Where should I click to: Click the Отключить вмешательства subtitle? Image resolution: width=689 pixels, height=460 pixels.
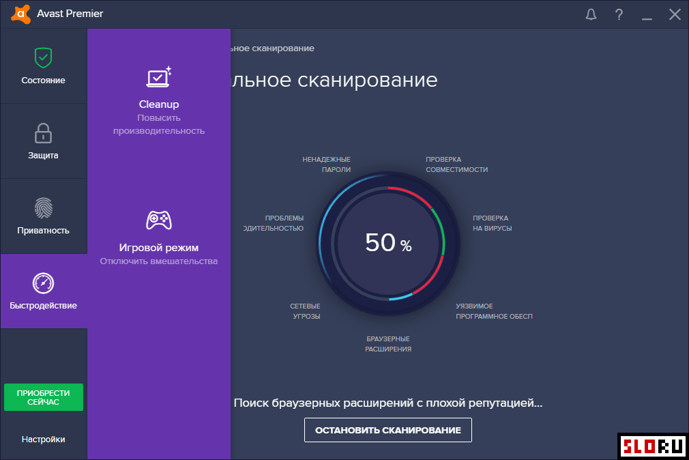tap(159, 261)
